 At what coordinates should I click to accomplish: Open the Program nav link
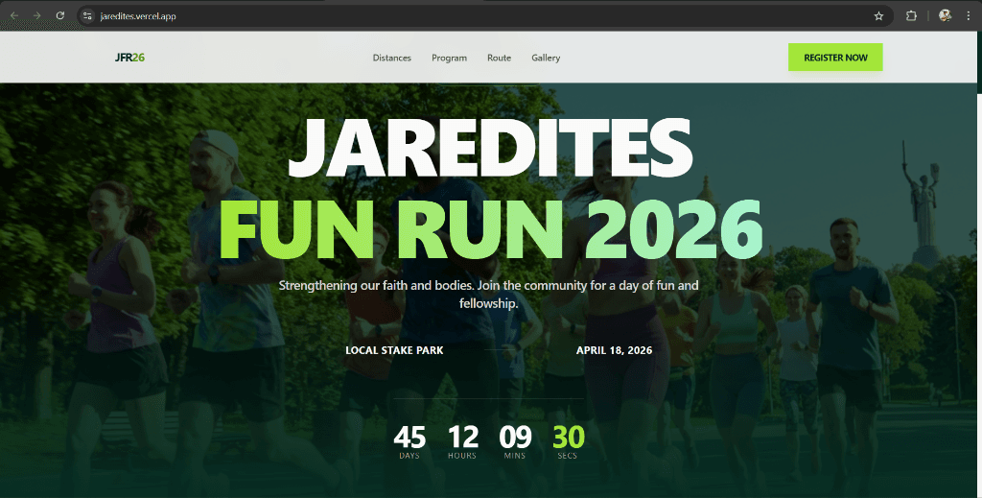click(449, 58)
